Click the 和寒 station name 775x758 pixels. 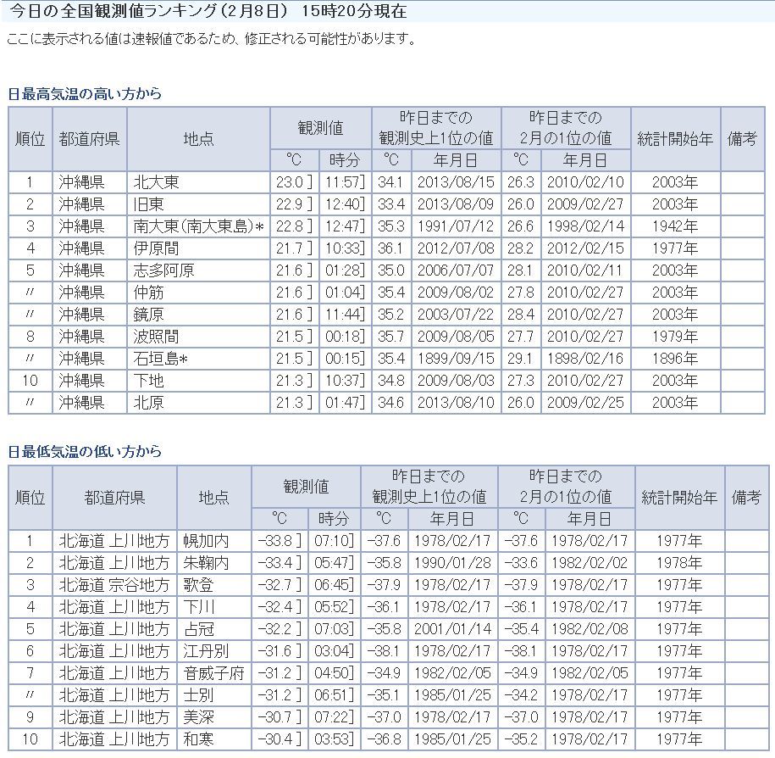click(199, 738)
